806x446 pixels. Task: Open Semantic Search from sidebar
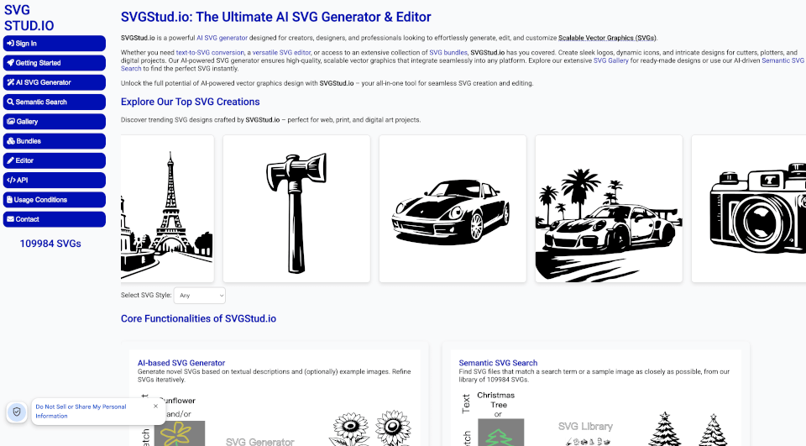(55, 102)
